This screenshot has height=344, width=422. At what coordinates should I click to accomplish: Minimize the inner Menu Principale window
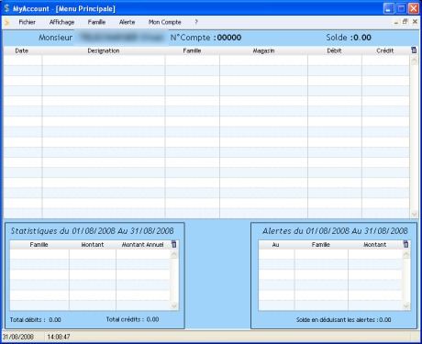tap(396, 22)
